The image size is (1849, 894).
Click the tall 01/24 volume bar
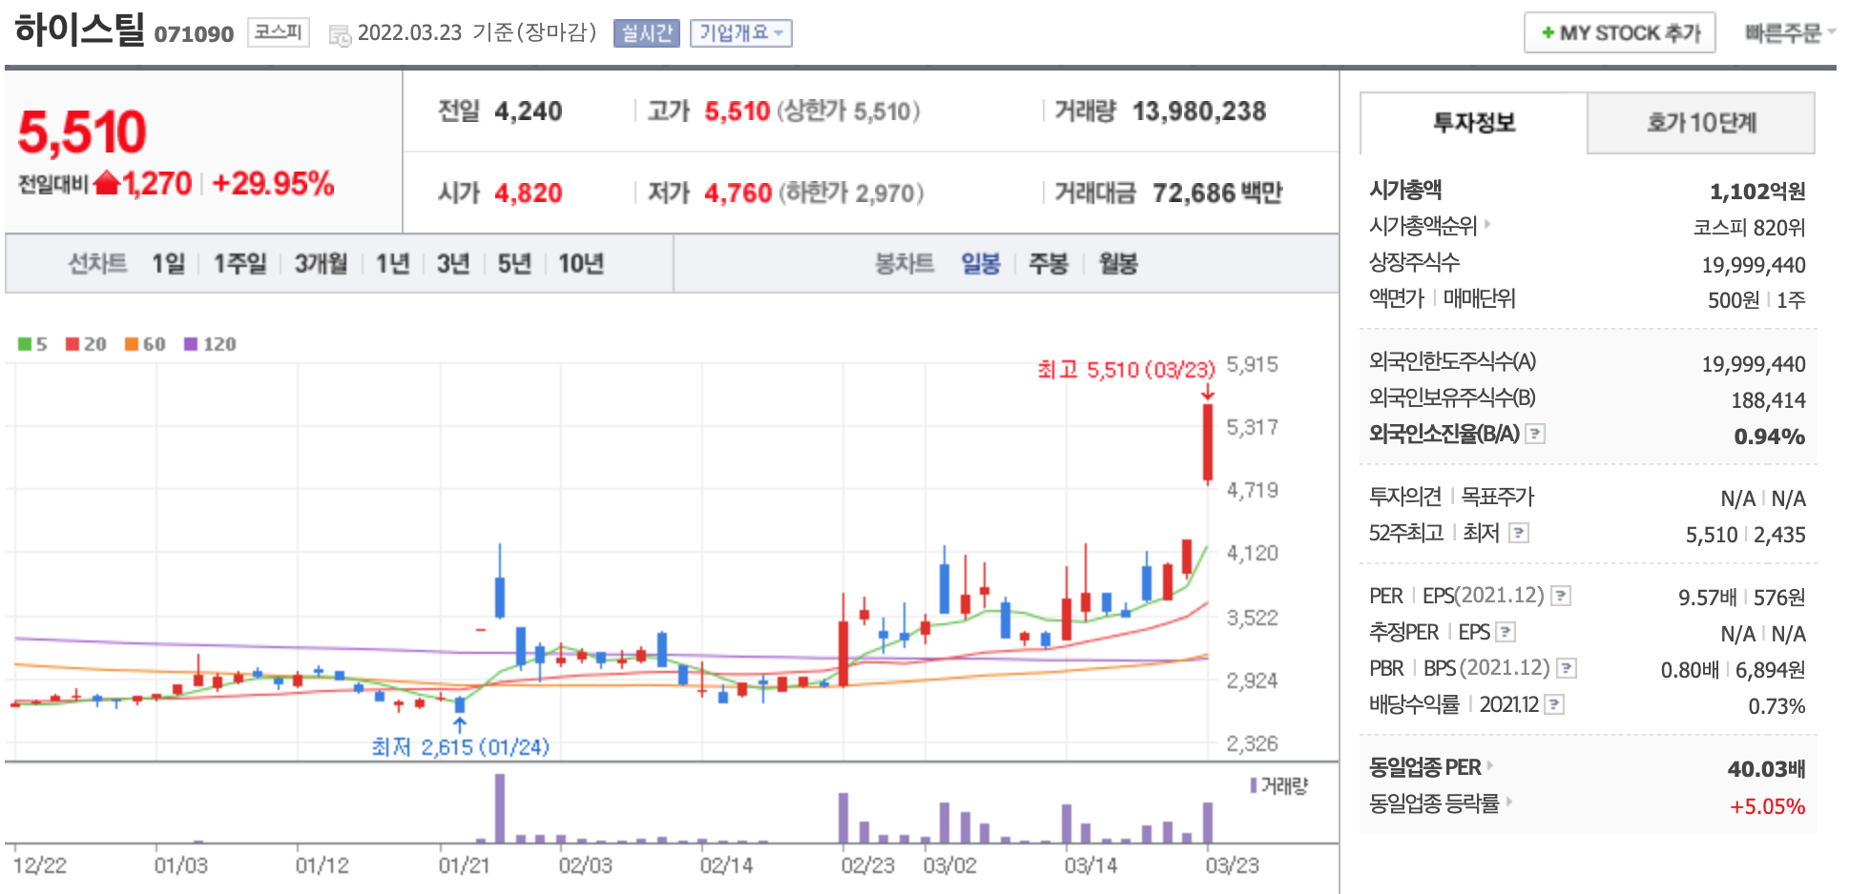(500, 808)
